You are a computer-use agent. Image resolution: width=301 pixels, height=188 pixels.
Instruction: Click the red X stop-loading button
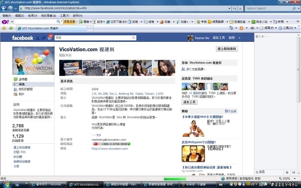click(x=240, y=8)
